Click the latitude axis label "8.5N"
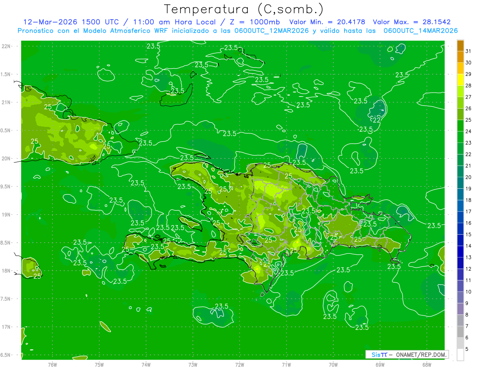This screenshot has height=370, width=479. [6, 243]
